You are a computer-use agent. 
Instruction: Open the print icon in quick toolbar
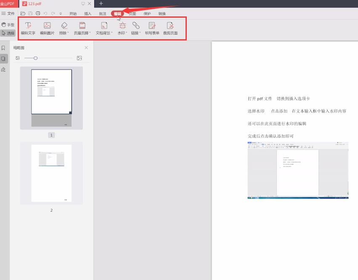coord(38,13)
